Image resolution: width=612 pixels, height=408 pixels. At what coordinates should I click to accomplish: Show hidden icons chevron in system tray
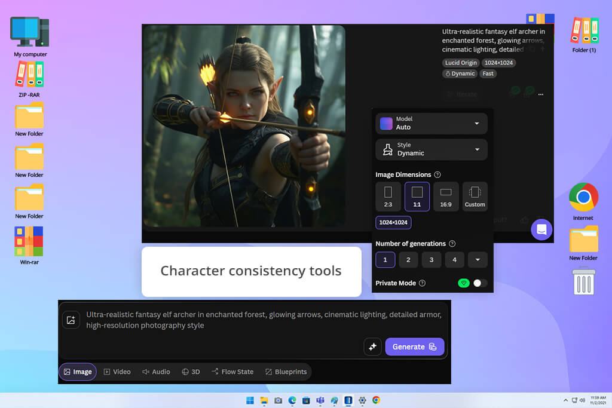pos(565,400)
